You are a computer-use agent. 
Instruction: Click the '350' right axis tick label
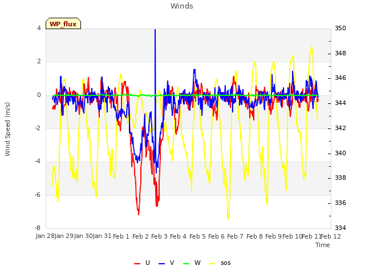click(340, 28)
